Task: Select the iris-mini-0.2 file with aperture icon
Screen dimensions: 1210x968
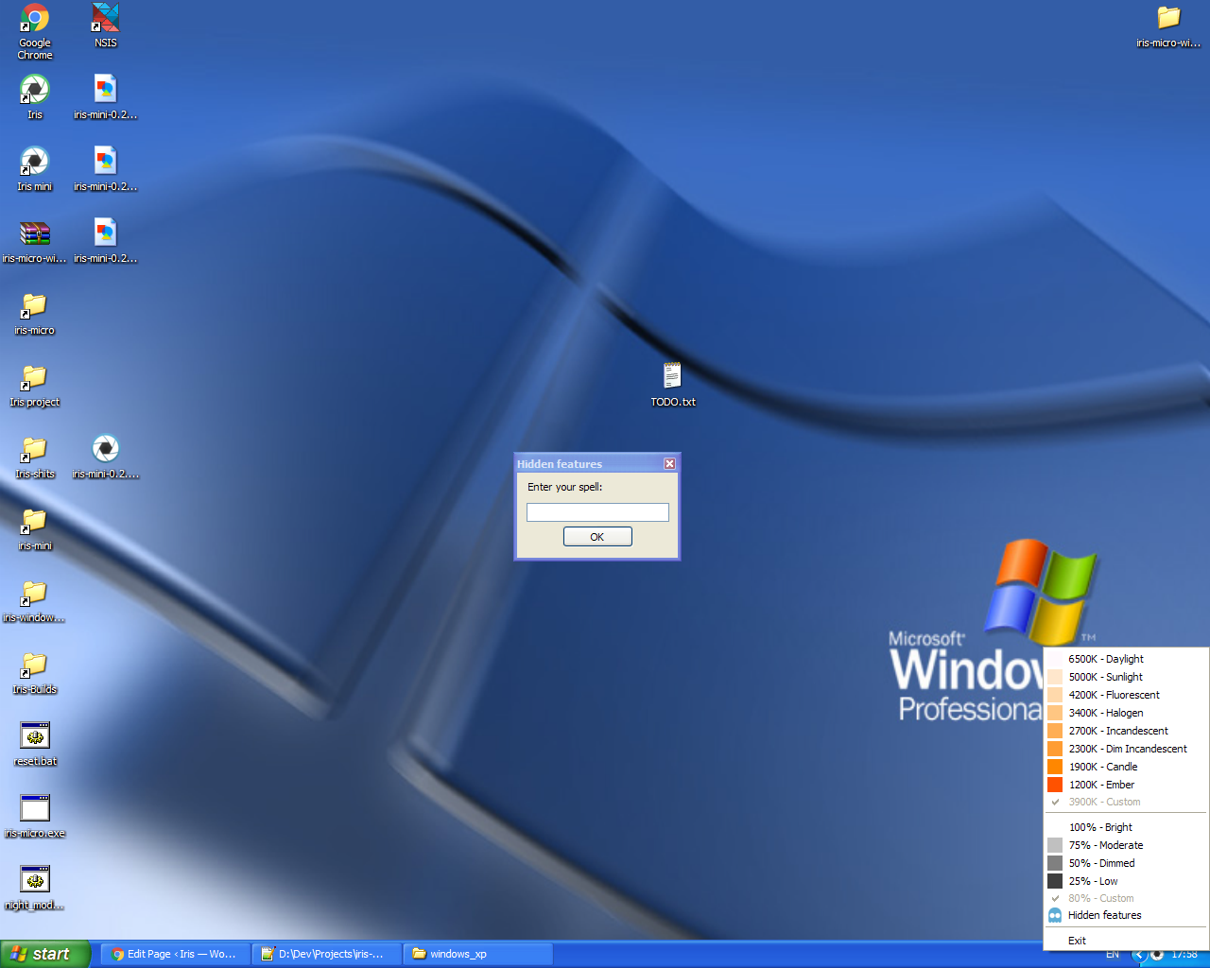Action: (x=106, y=457)
